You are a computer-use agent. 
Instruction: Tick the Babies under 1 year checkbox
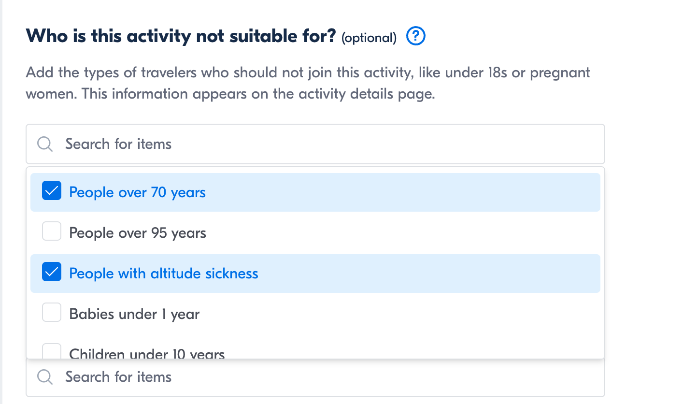click(x=52, y=314)
